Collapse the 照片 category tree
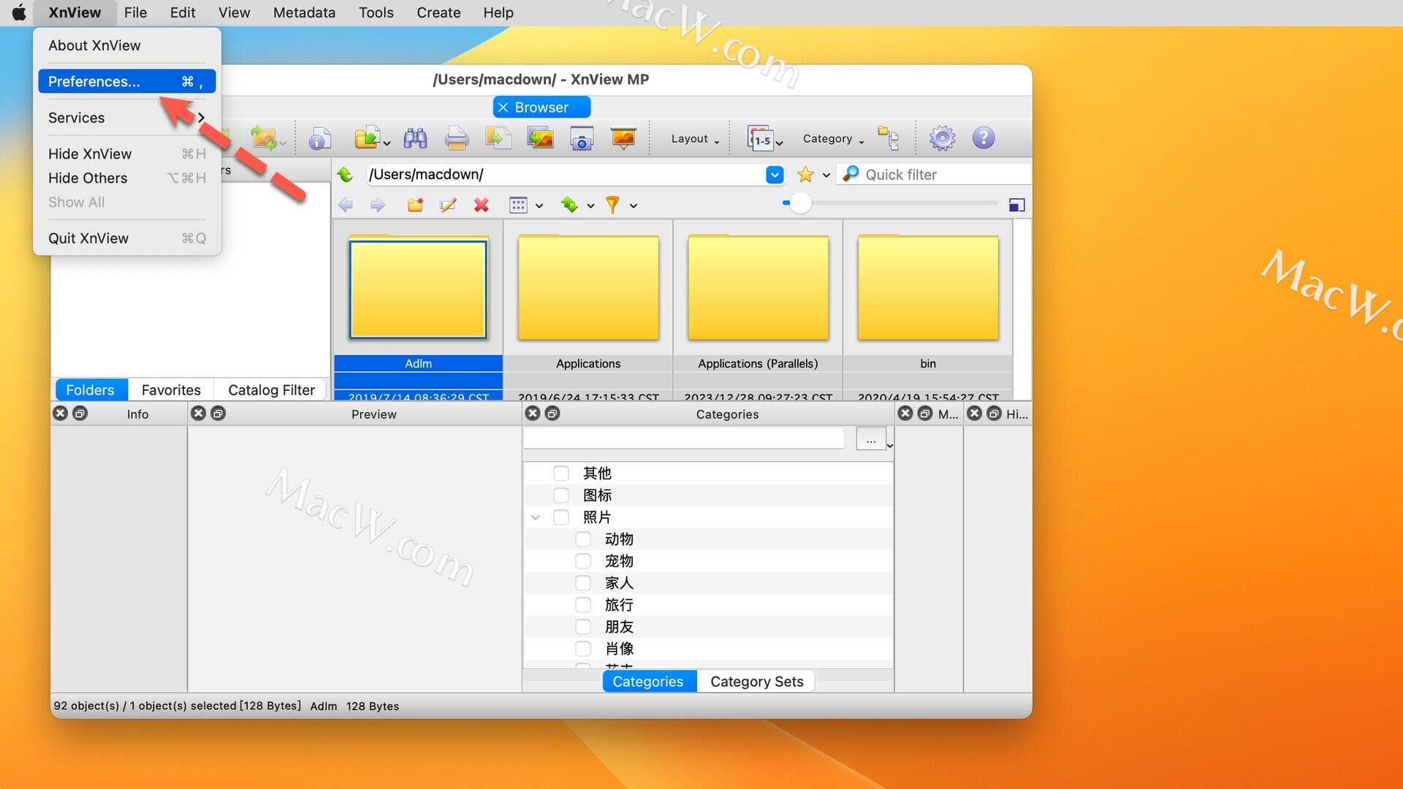The image size is (1403, 789). pyautogui.click(x=536, y=517)
